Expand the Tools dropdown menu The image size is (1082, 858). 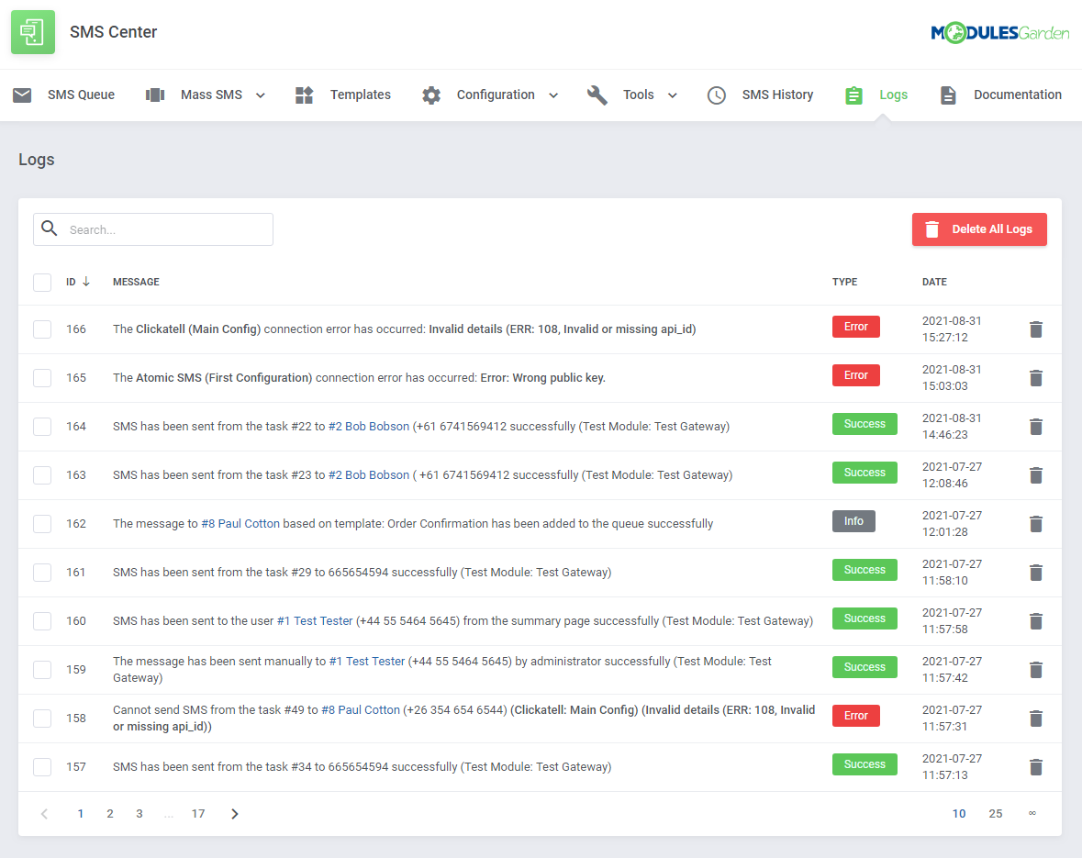(673, 95)
